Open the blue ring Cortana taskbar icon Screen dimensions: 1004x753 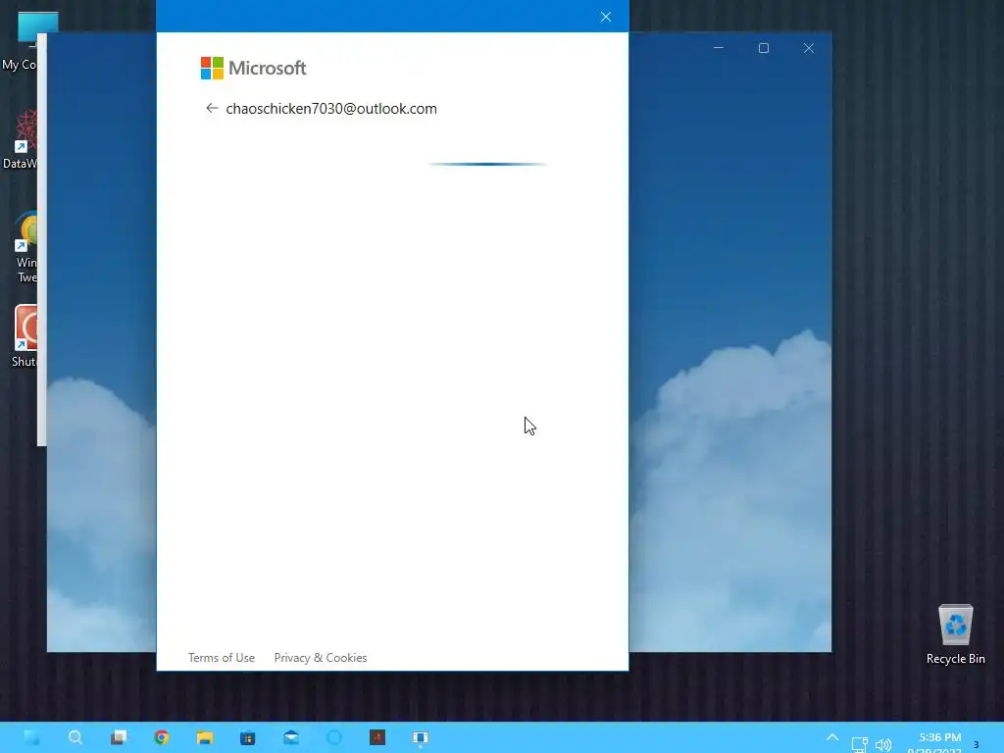[334, 737]
